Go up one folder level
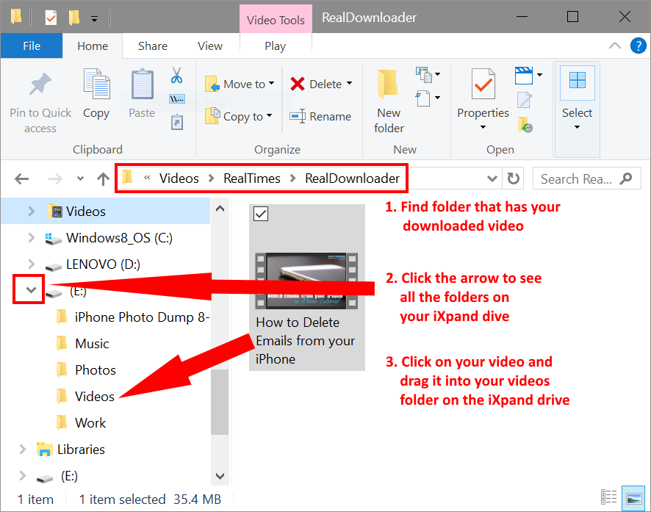The width and height of the screenshot is (651, 512). pyautogui.click(x=103, y=179)
